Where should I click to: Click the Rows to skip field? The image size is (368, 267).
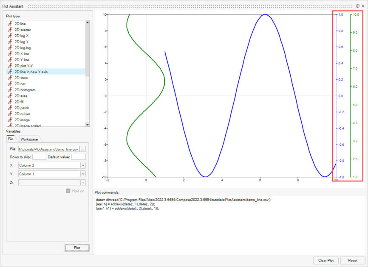[39, 157]
